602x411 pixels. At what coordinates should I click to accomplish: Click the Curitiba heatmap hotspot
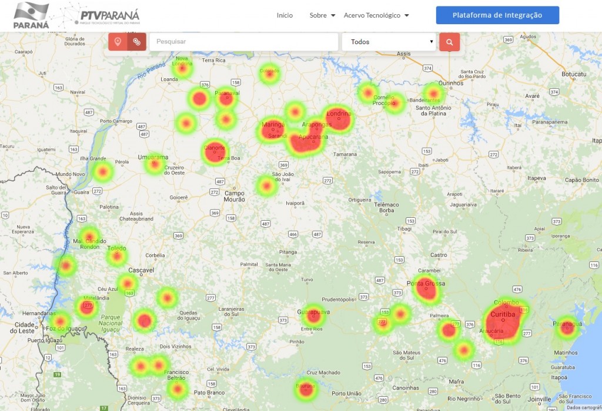(503, 322)
